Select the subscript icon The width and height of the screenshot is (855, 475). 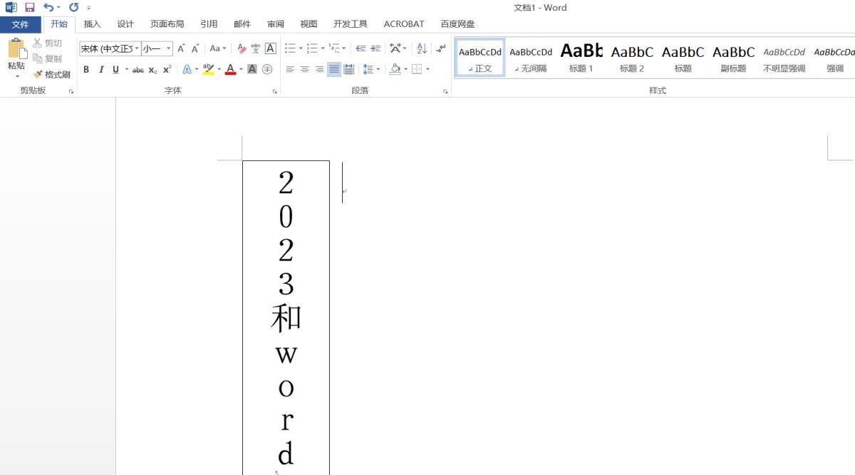152,69
